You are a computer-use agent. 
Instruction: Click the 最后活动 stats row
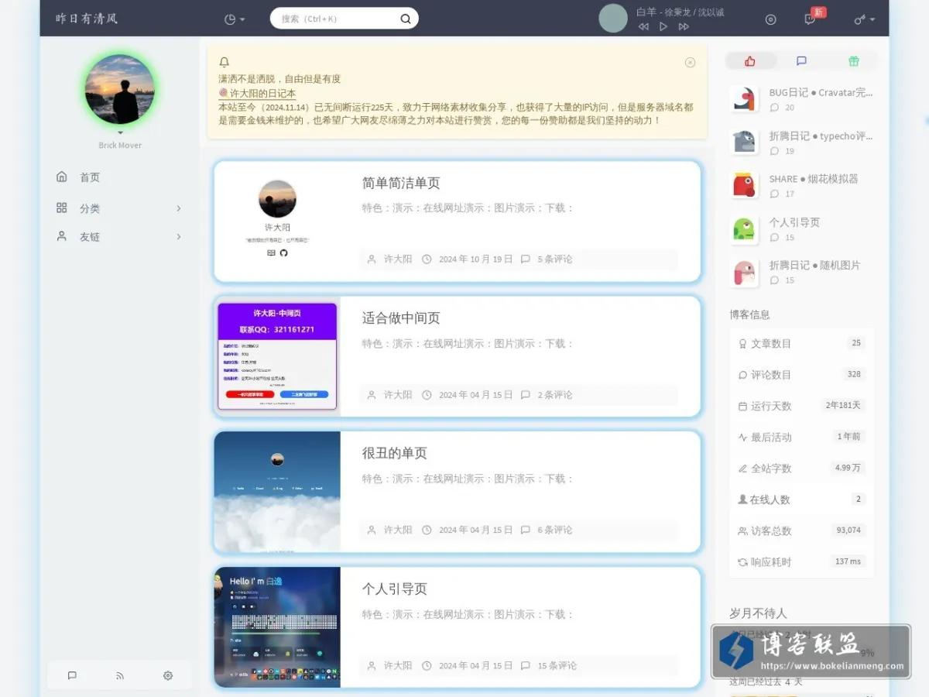click(x=801, y=437)
